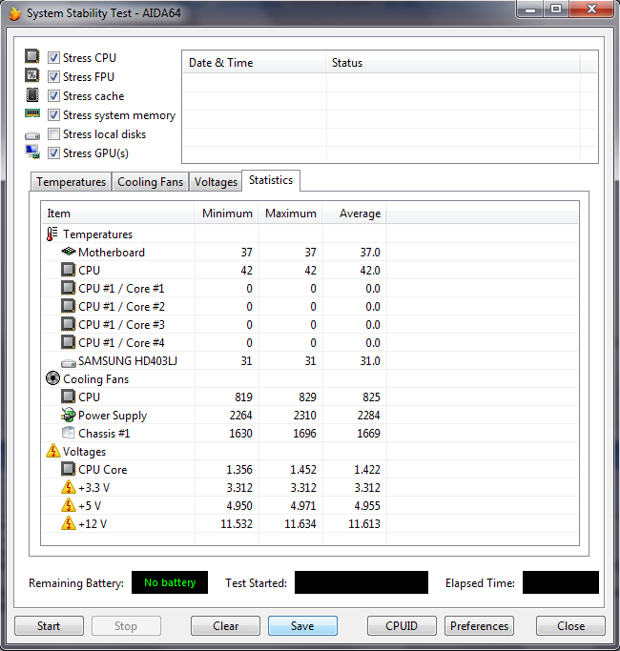Image resolution: width=620 pixels, height=651 pixels.
Task: Click the Stress GPU(s) monitor icon
Action: coord(32,152)
